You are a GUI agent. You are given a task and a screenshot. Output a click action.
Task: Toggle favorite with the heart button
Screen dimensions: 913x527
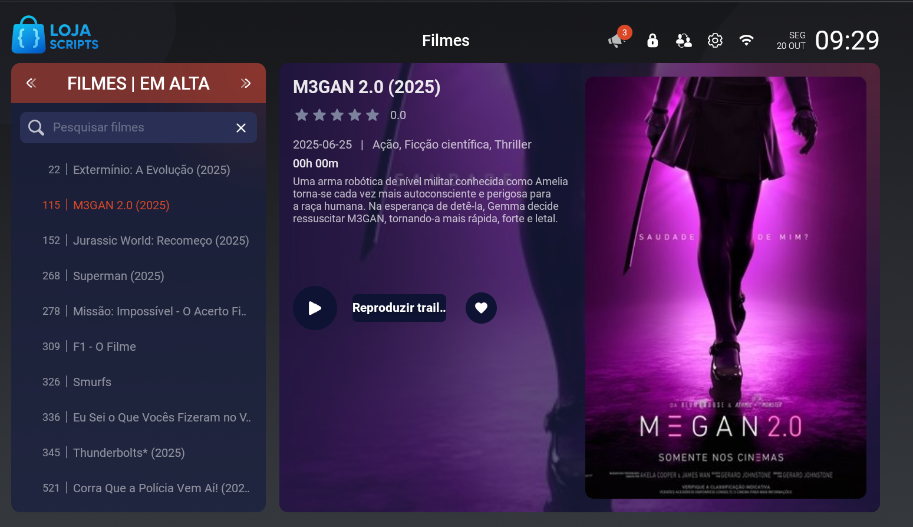coord(481,308)
